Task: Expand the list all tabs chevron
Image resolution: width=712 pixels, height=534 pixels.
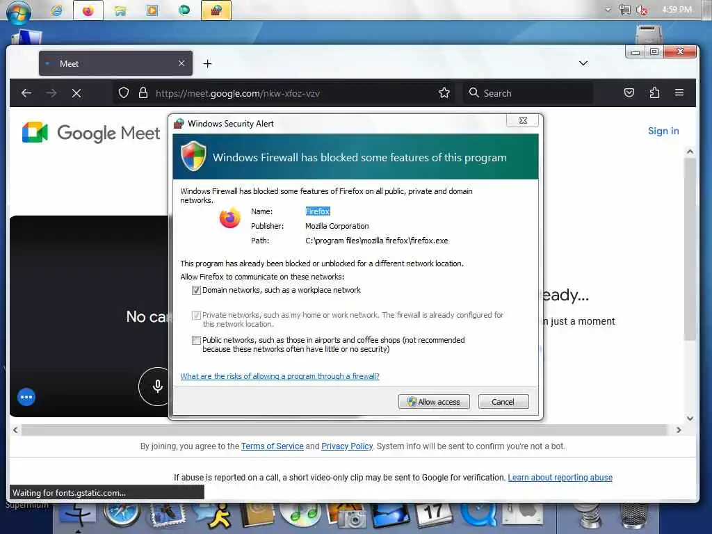Action: (583, 63)
